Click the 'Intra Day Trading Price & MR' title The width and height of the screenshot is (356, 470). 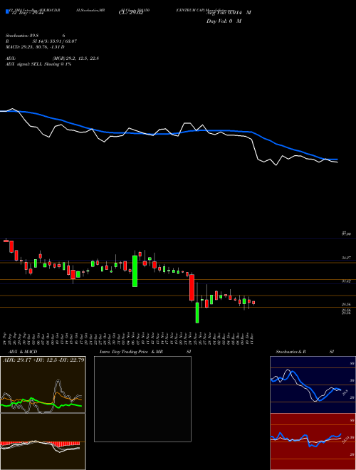point(132,352)
